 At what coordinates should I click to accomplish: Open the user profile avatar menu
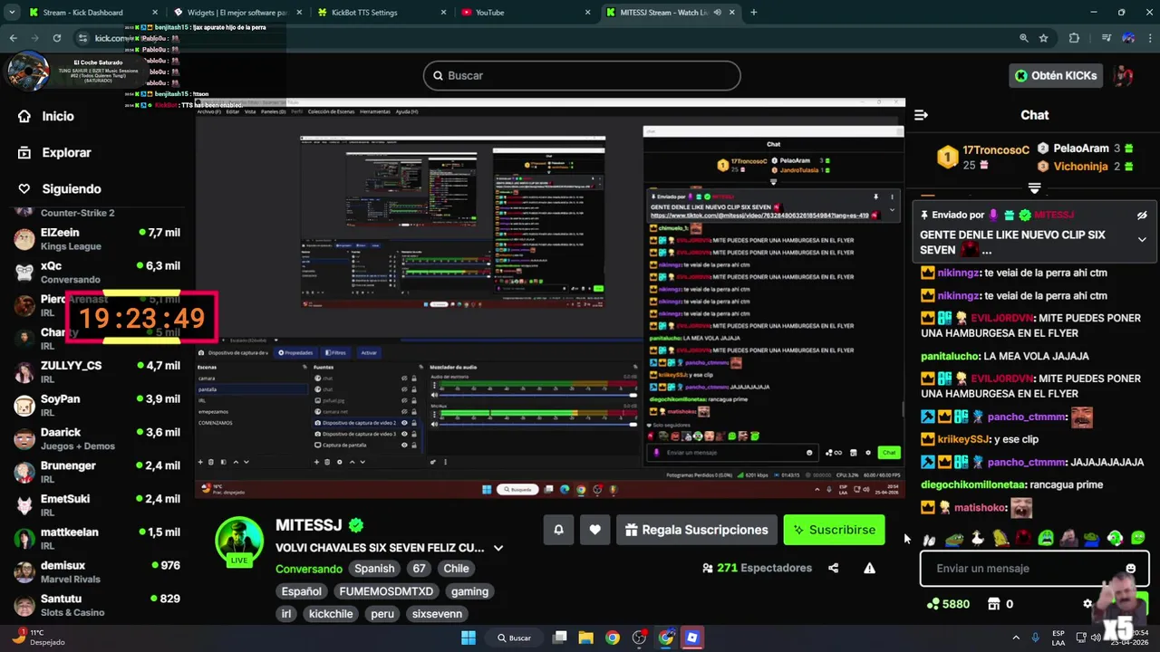(1124, 76)
